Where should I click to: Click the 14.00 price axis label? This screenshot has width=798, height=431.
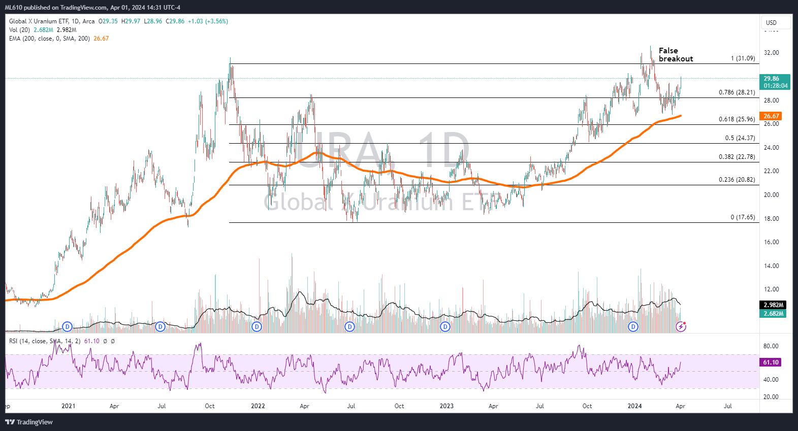click(x=771, y=266)
